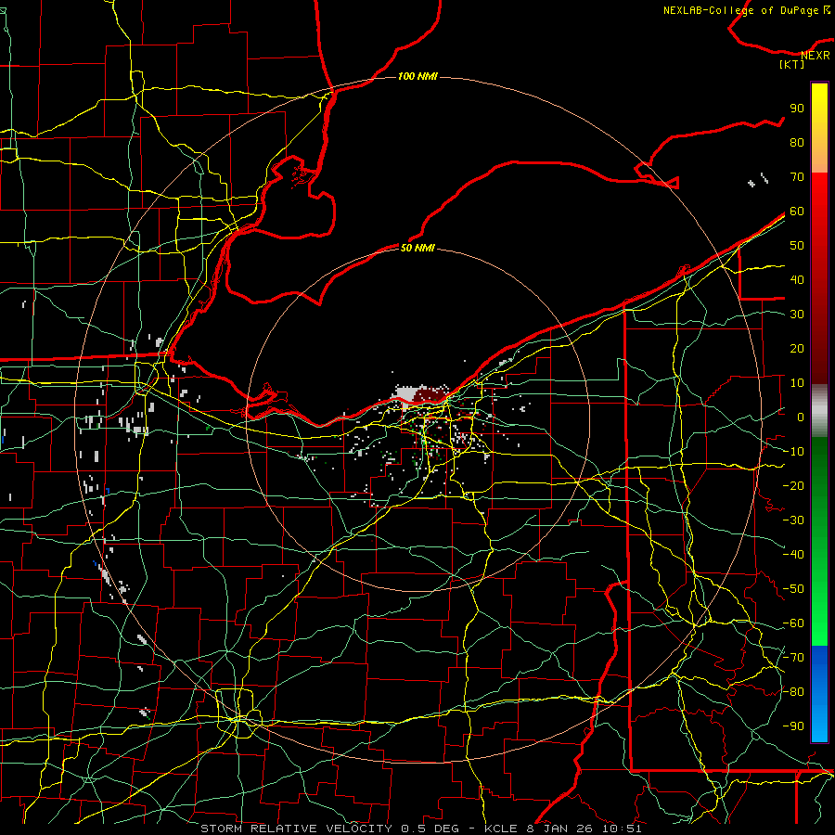Image resolution: width=835 pixels, height=835 pixels.
Task: Click the gray zero-velocity segment of color bar
Action: click(x=819, y=411)
